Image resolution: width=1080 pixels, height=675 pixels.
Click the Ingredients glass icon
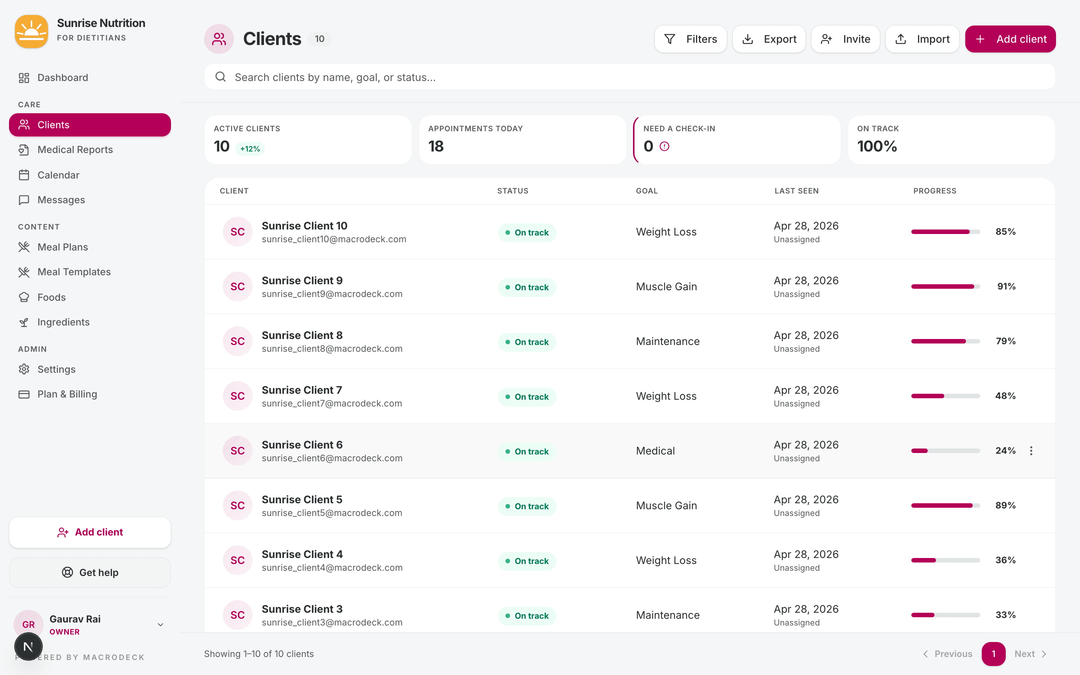click(x=24, y=322)
